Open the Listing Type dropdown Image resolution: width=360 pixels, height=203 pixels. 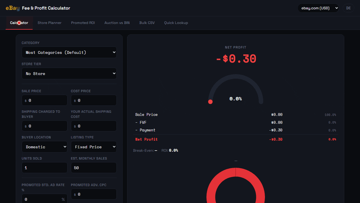point(94,147)
